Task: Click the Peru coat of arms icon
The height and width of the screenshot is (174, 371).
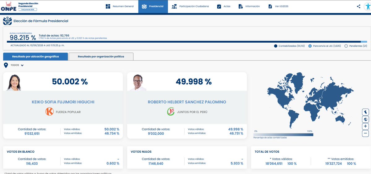Action: pyautogui.click(x=7, y=21)
